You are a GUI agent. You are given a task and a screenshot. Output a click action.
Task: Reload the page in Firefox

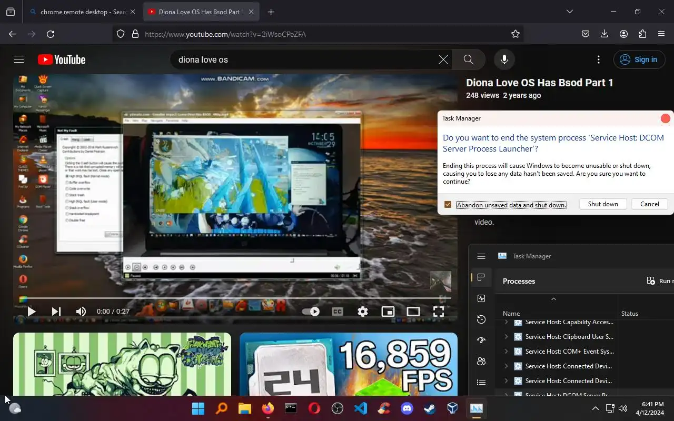51,34
